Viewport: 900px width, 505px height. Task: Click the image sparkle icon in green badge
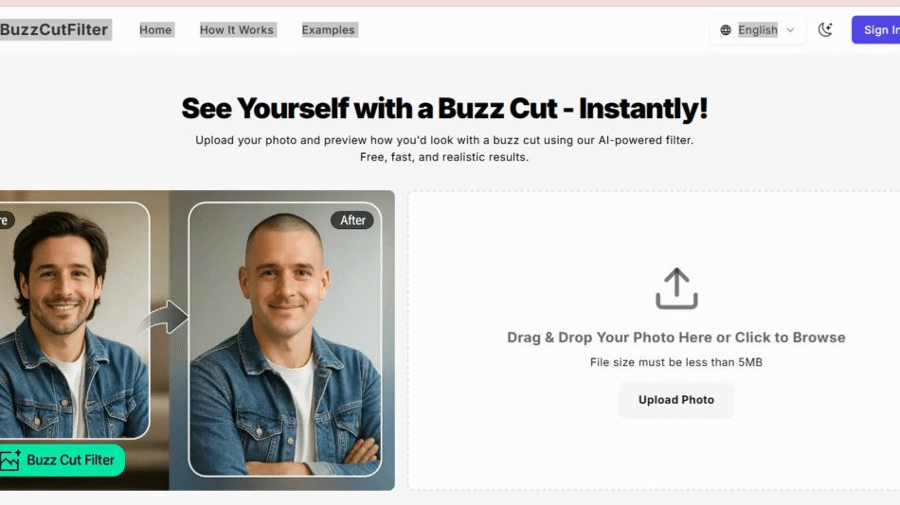[x=10, y=461]
